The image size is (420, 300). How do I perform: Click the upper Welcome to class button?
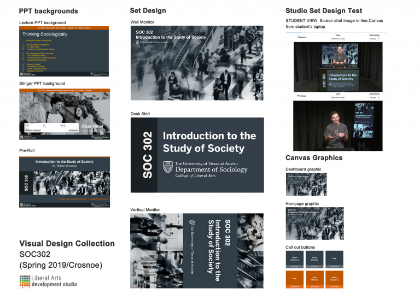click(x=337, y=39)
